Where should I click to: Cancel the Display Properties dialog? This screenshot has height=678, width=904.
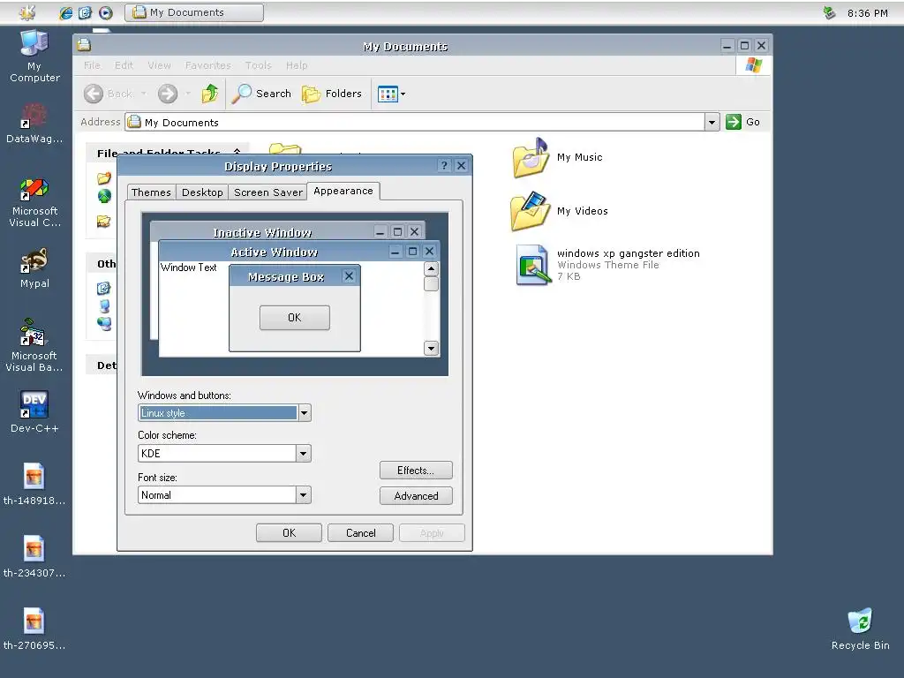tap(360, 532)
